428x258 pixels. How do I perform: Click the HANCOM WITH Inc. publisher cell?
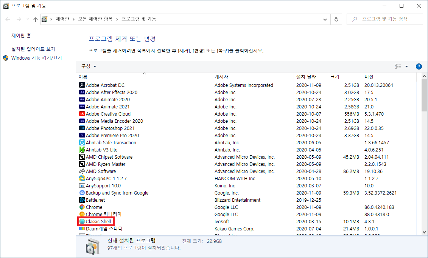coord(235,178)
